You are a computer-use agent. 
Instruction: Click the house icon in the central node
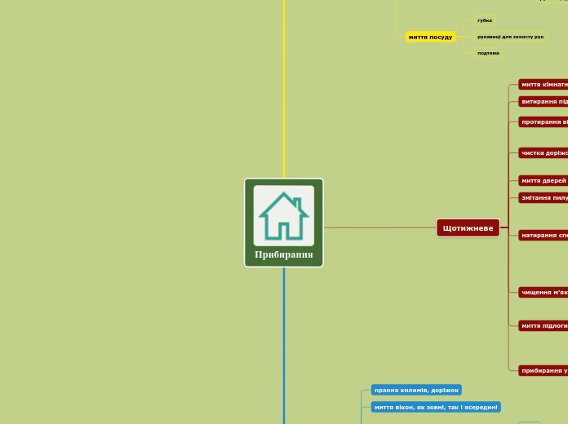tap(284, 216)
